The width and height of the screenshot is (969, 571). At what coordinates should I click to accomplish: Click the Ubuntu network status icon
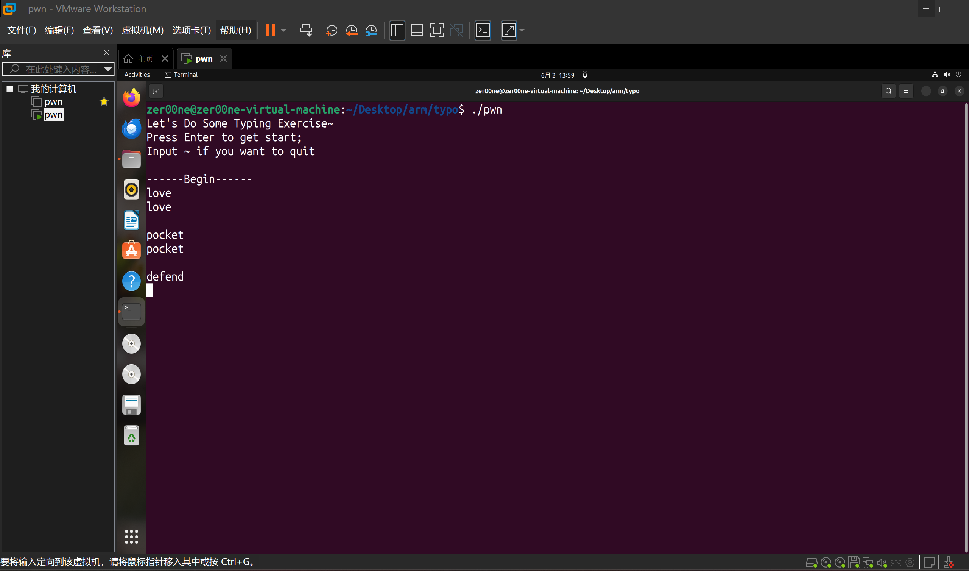[x=935, y=75]
